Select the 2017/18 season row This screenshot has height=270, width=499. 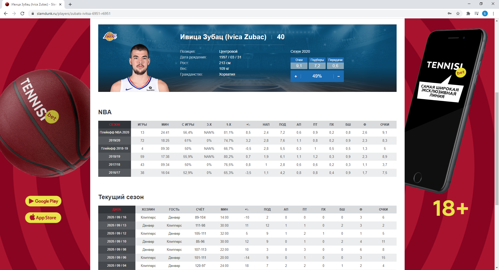coord(247,165)
